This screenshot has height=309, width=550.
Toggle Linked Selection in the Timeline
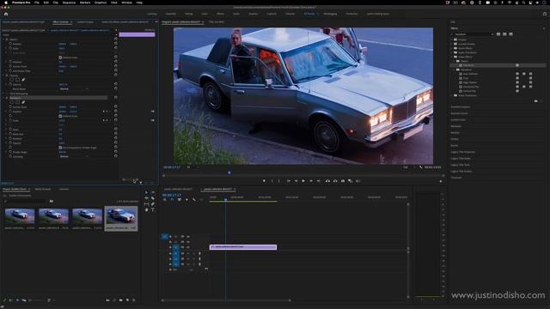click(x=180, y=200)
